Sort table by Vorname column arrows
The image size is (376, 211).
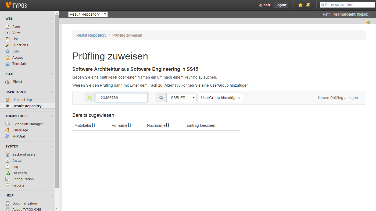coord(129,125)
